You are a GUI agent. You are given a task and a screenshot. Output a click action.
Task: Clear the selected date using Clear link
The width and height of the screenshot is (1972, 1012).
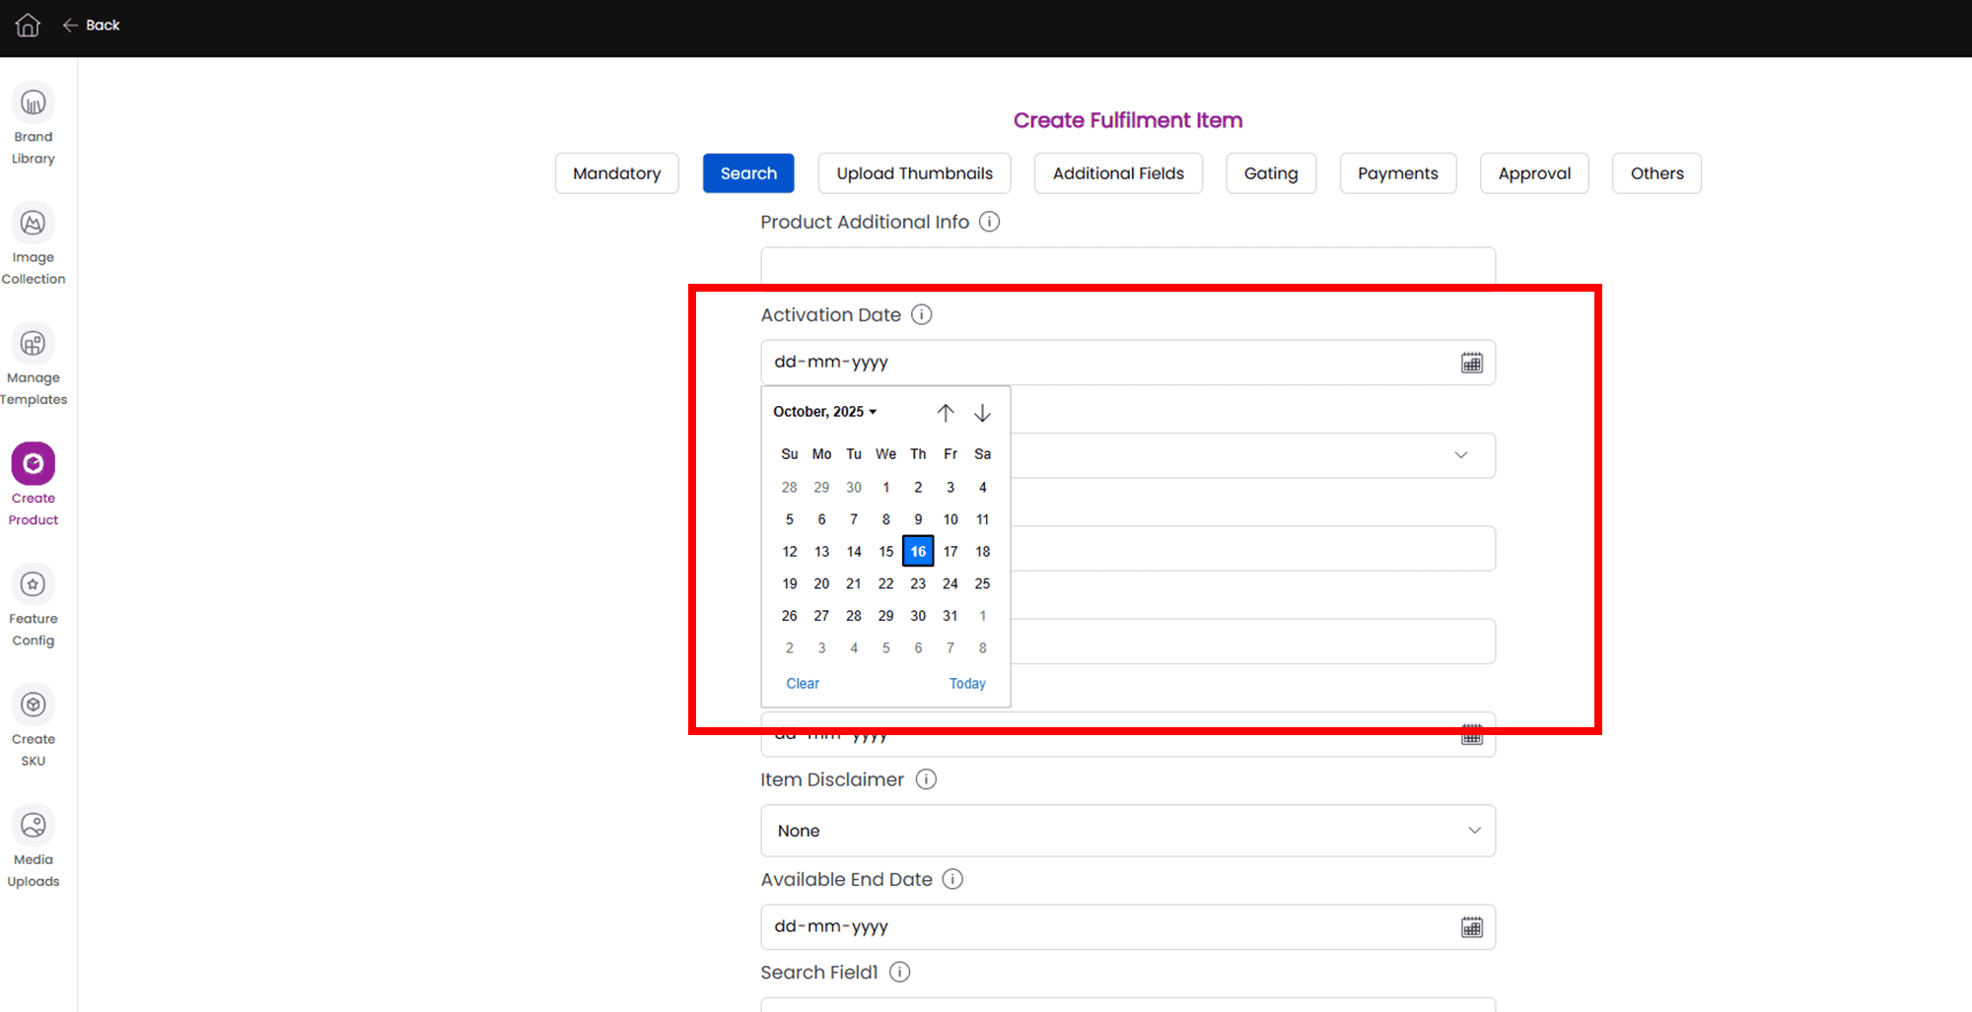pos(802,683)
